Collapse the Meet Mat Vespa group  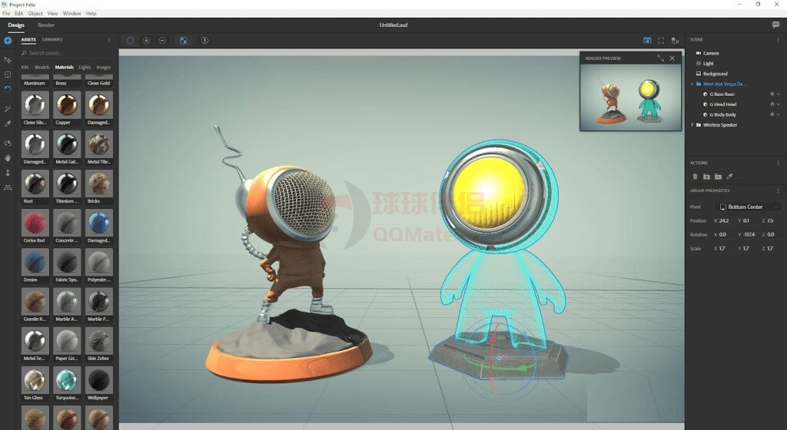[x=692, y=84]
